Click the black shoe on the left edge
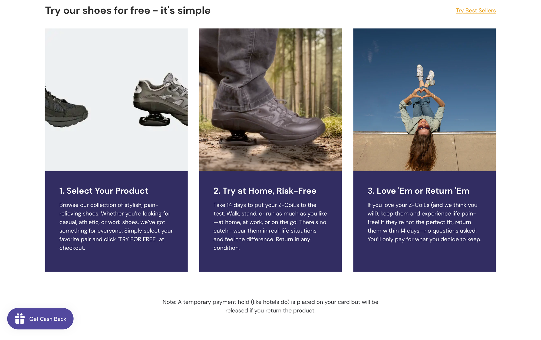Viewport: 541px width, 340px height. tap(66, 108)
